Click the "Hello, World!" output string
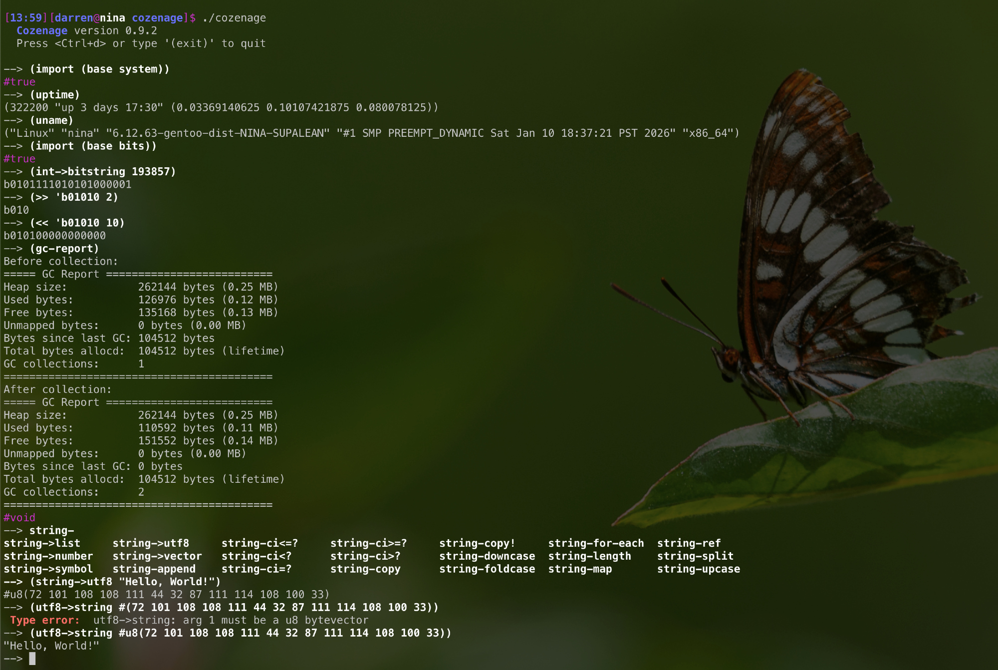This screenshot has width=998, height=670. coord(51,646)
